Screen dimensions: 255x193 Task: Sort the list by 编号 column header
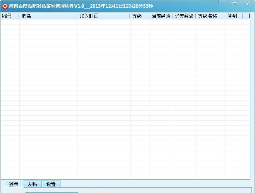pyautogui.click(x=10, y=16)
